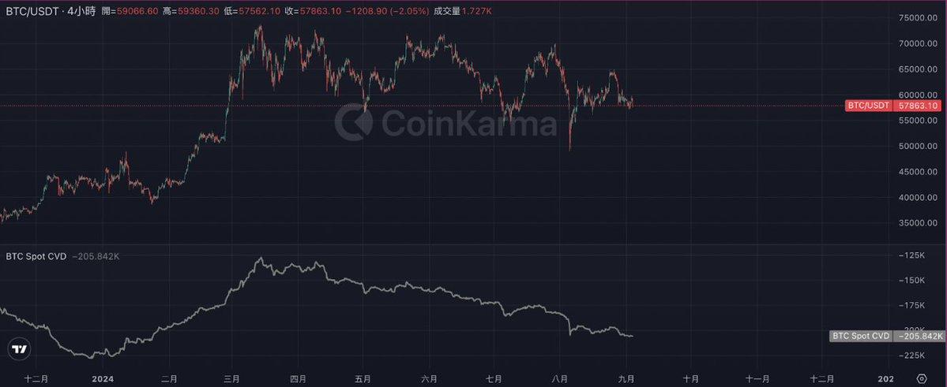Click 三月 on the time axis

coord(232,378)
